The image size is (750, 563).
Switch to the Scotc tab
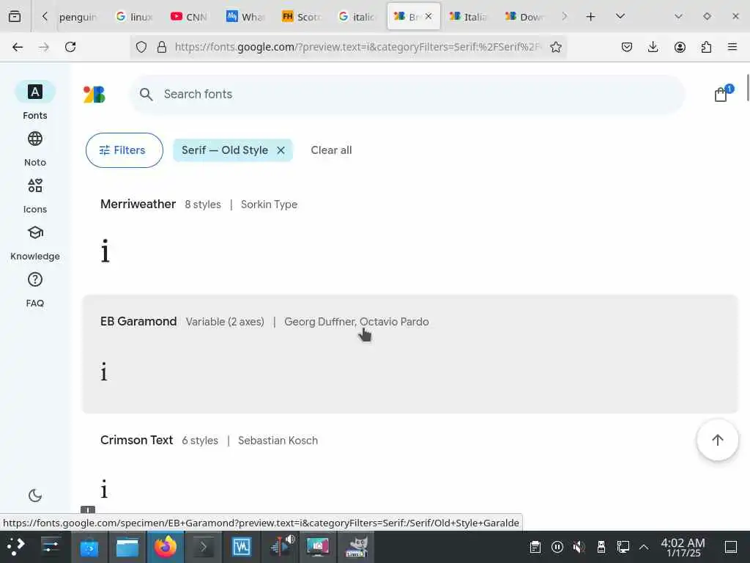(x=301, y=17)
